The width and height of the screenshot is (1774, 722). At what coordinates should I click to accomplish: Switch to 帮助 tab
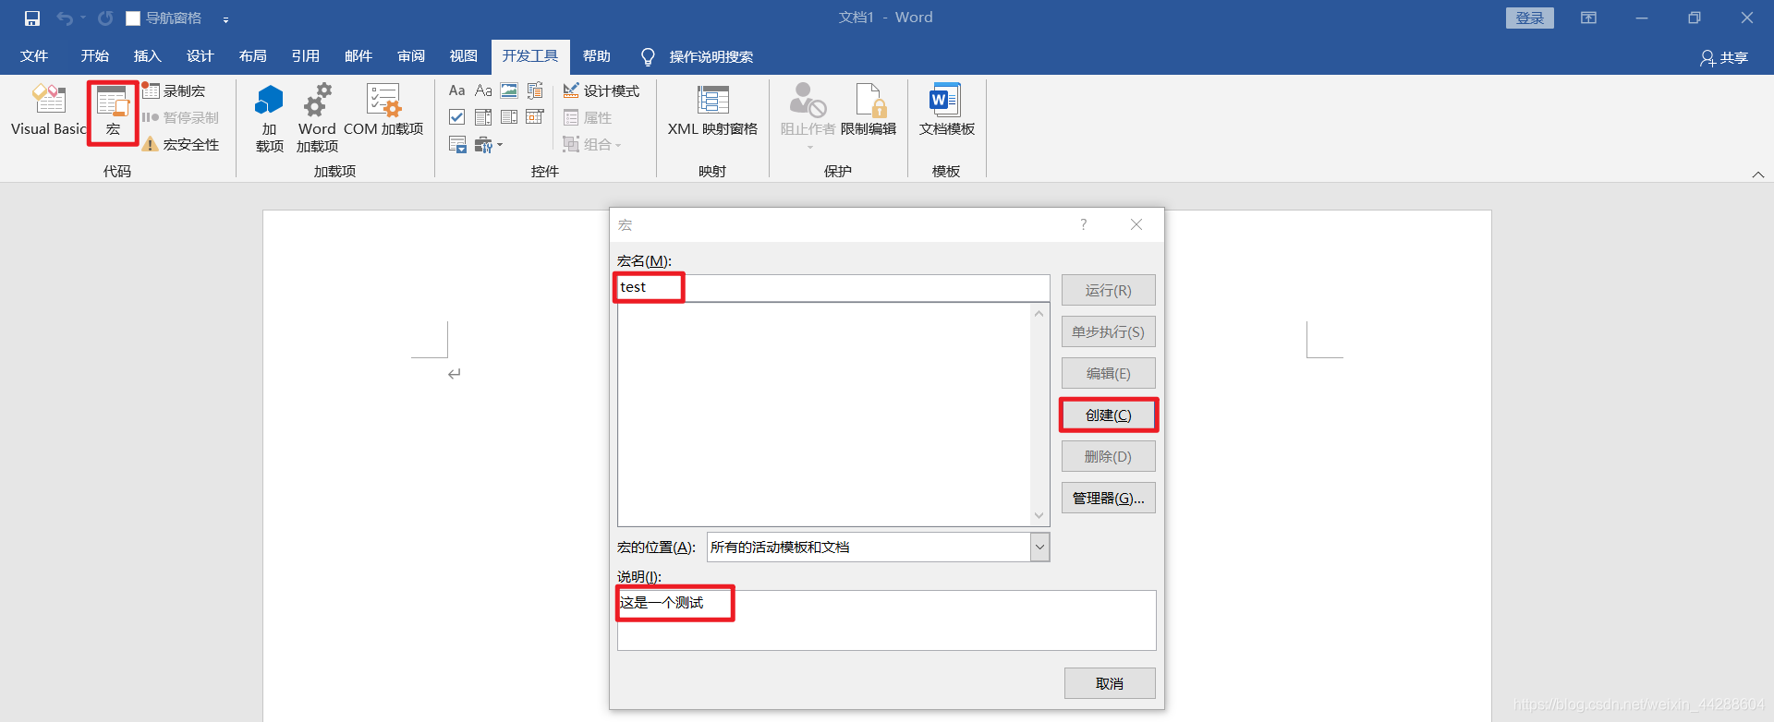point(597,56)
